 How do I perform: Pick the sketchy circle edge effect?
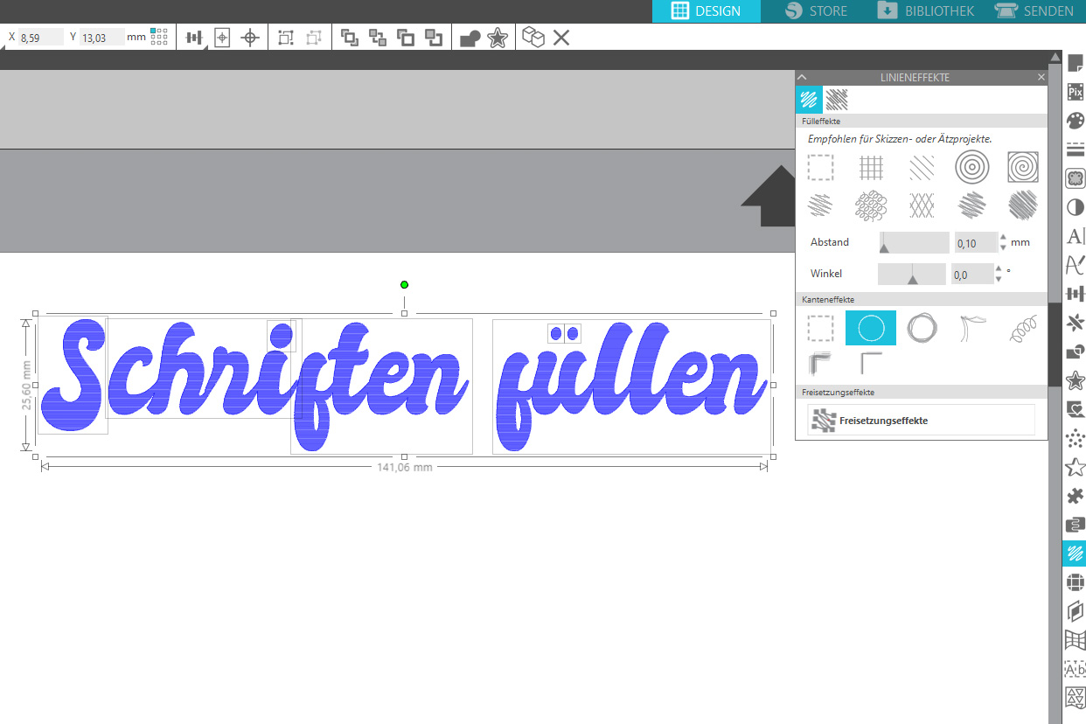(x=921, y=328)
